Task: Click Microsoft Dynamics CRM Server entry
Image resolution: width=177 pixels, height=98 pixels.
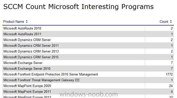Action: (88, 40)
